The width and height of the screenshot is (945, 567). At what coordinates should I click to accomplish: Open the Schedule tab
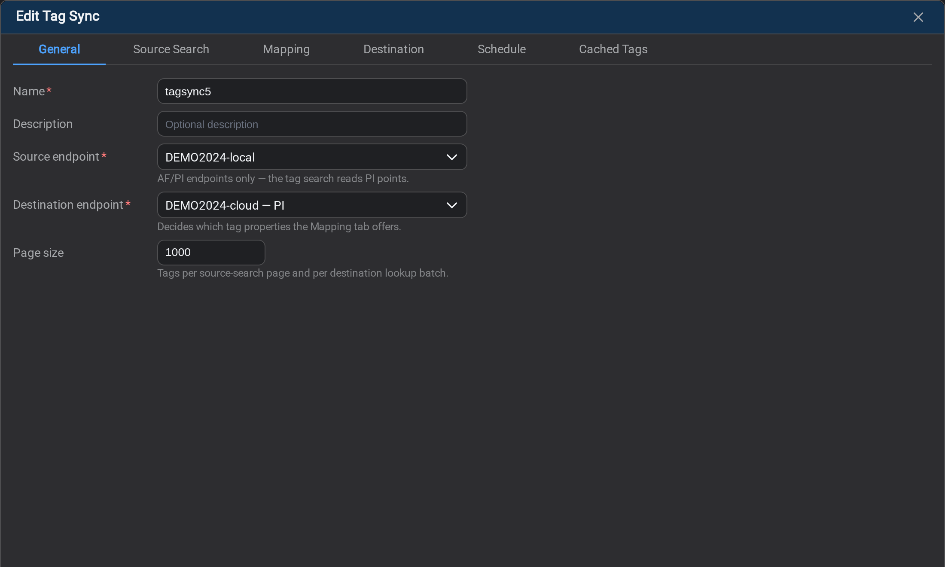(x=501, y=49)
